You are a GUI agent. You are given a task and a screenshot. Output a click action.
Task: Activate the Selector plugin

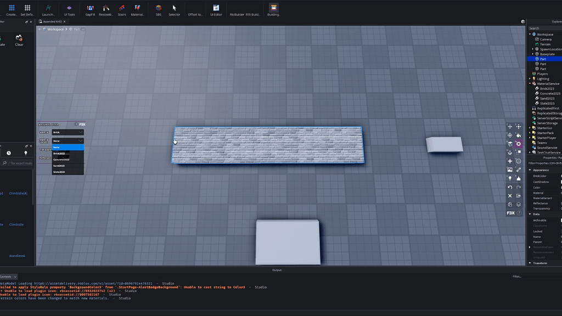(x=174, y=10)
